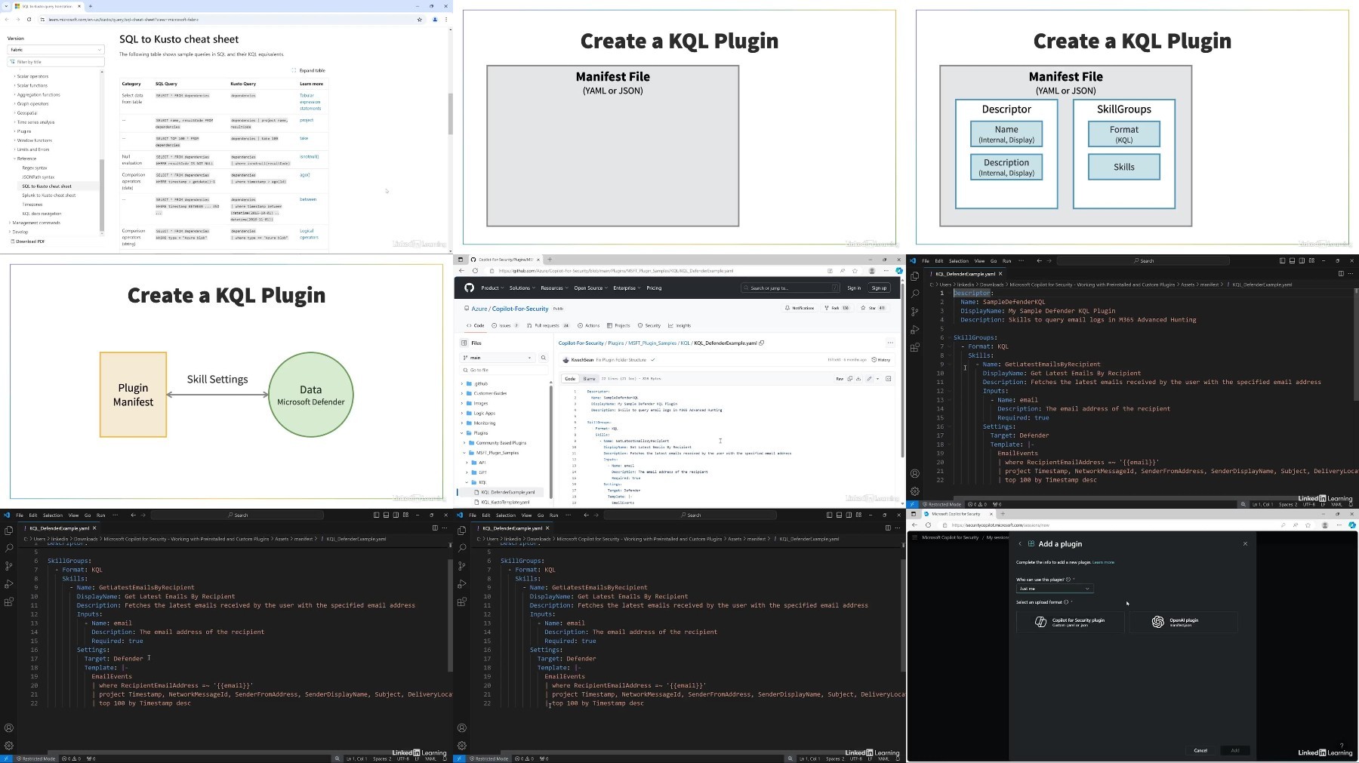Collapse the Plugins folder in GitHub tree
The width and height of the screenshot is (1359, 763).
(462, 433)
